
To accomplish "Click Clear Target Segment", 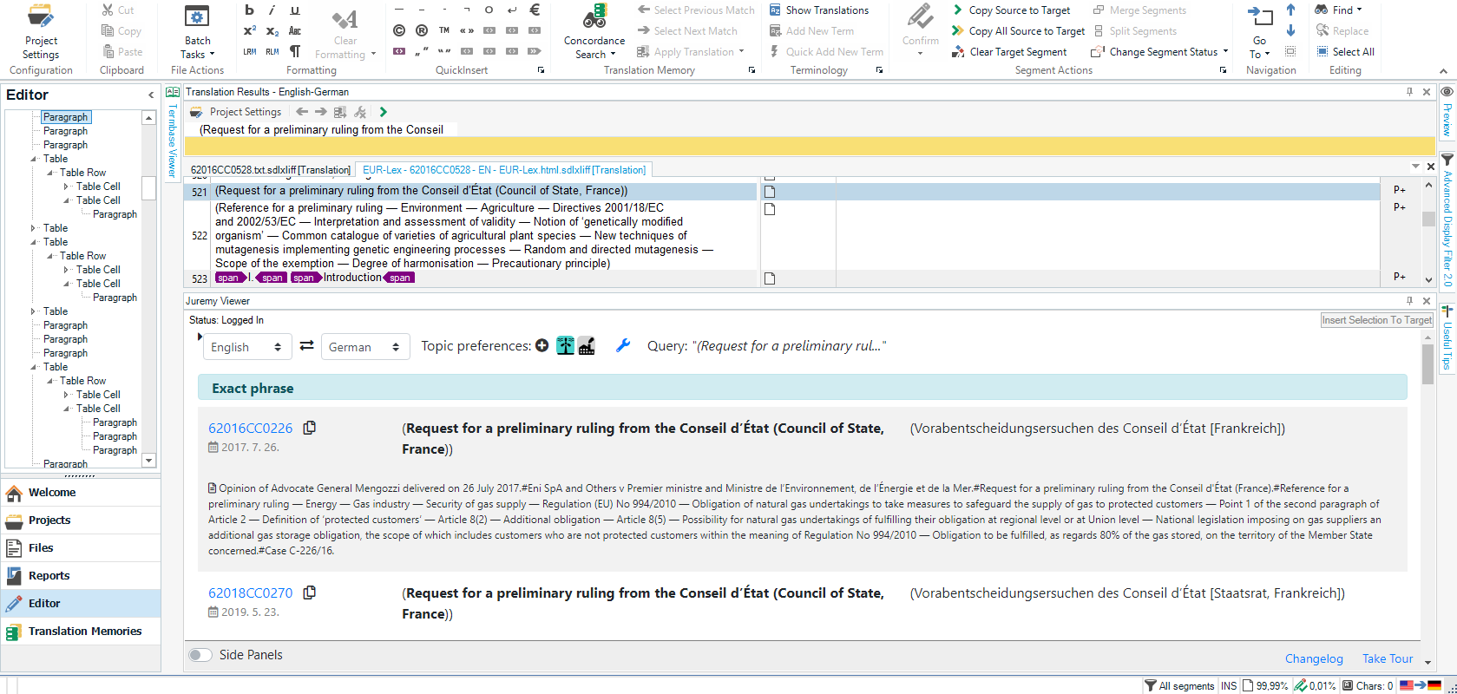I will (1009, 51).
